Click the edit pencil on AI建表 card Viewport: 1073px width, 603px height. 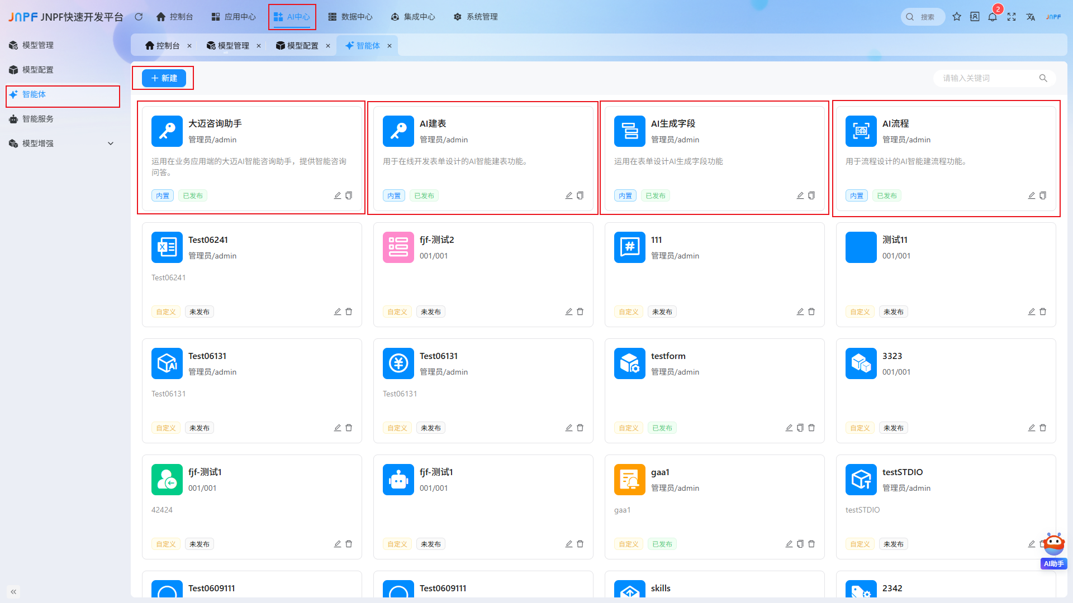[569, 195]
